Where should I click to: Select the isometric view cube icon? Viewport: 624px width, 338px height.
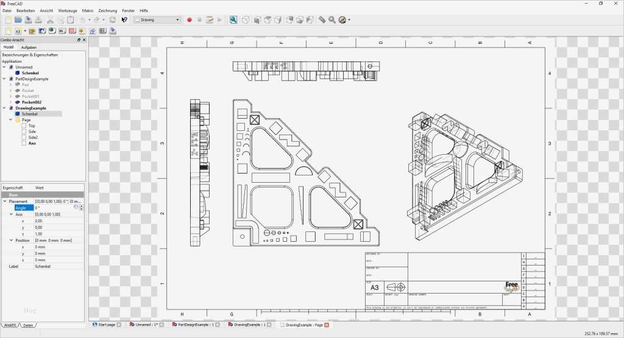point(246,20)
